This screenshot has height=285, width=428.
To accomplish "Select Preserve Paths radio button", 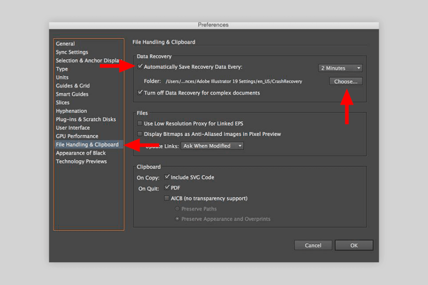I will 177,208.
